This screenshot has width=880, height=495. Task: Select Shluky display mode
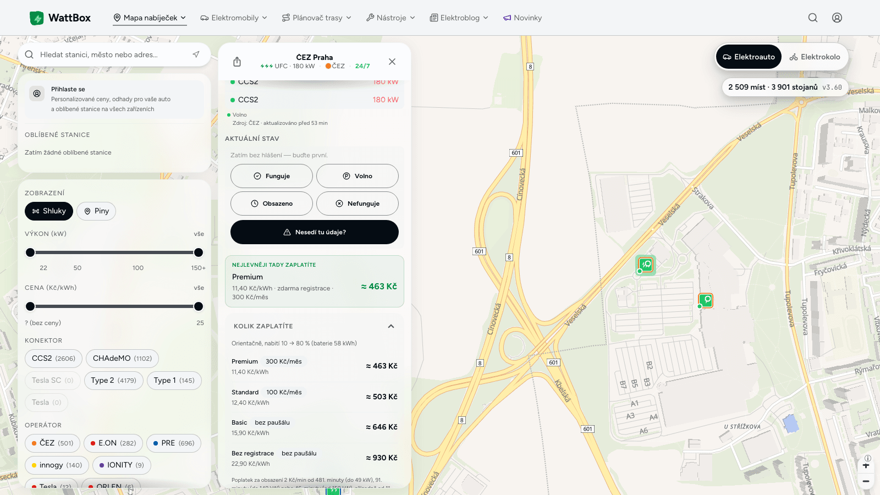[x=49, y=211]
